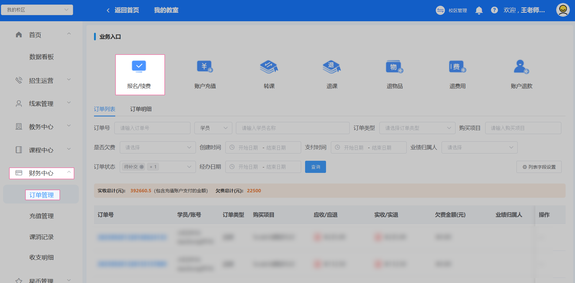The height and width of the screenshot is (283, 575).
Task: Open the notification bell
Action: click(x=479, y=10)
